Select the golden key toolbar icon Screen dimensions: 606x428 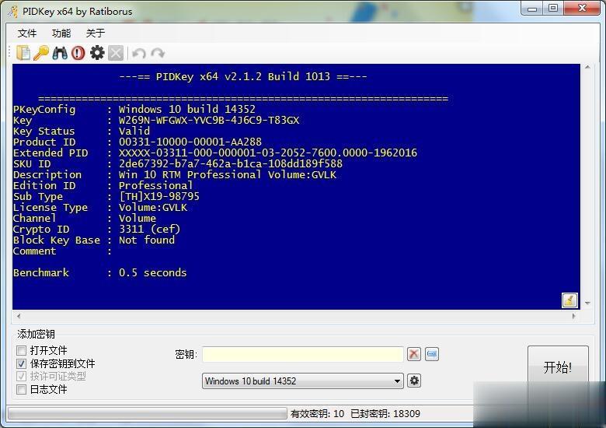41,53
